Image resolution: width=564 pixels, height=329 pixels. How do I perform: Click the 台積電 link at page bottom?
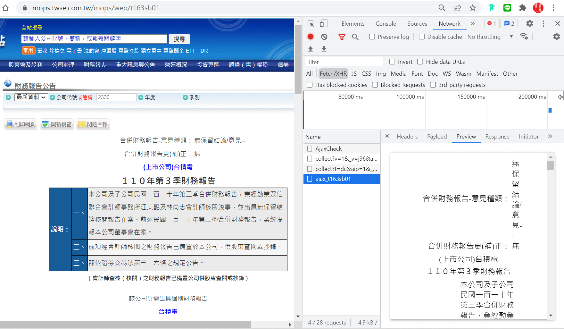pos(168,311)
